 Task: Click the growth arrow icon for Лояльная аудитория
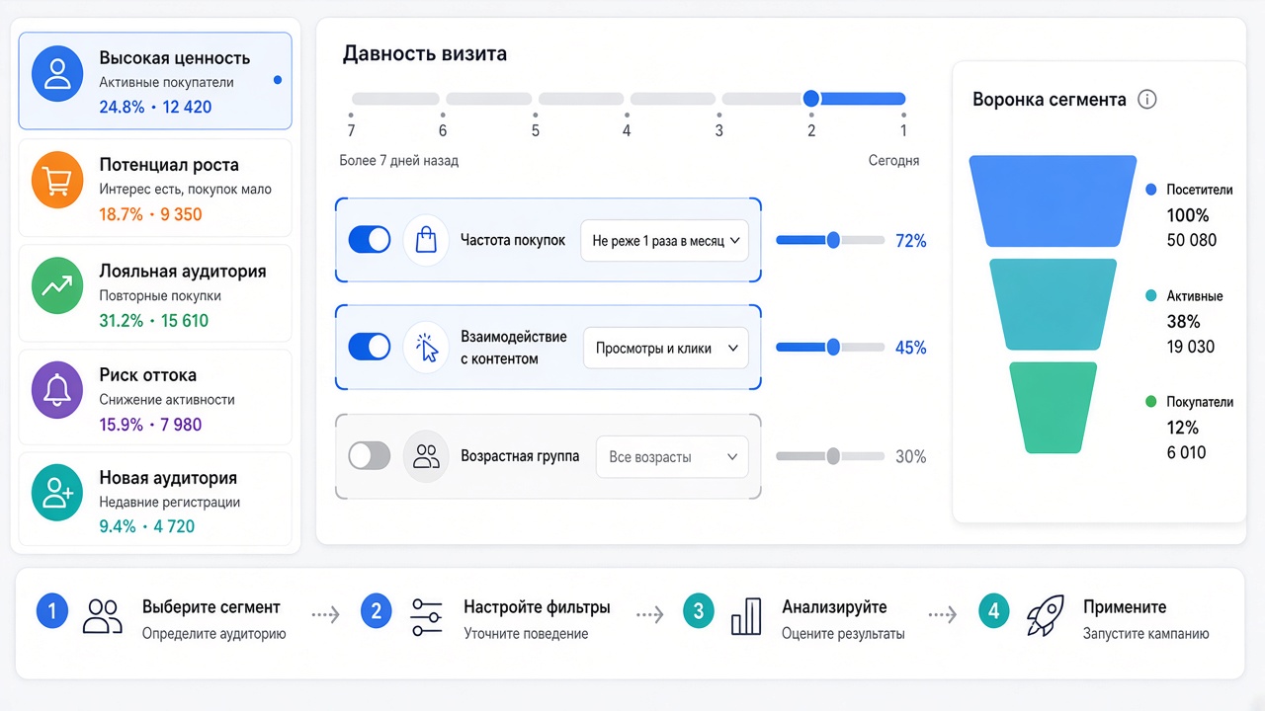coord(57,286)
